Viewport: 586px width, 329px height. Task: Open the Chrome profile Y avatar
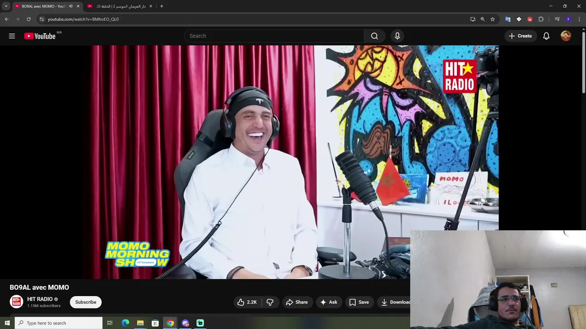[x=568, y=19]
